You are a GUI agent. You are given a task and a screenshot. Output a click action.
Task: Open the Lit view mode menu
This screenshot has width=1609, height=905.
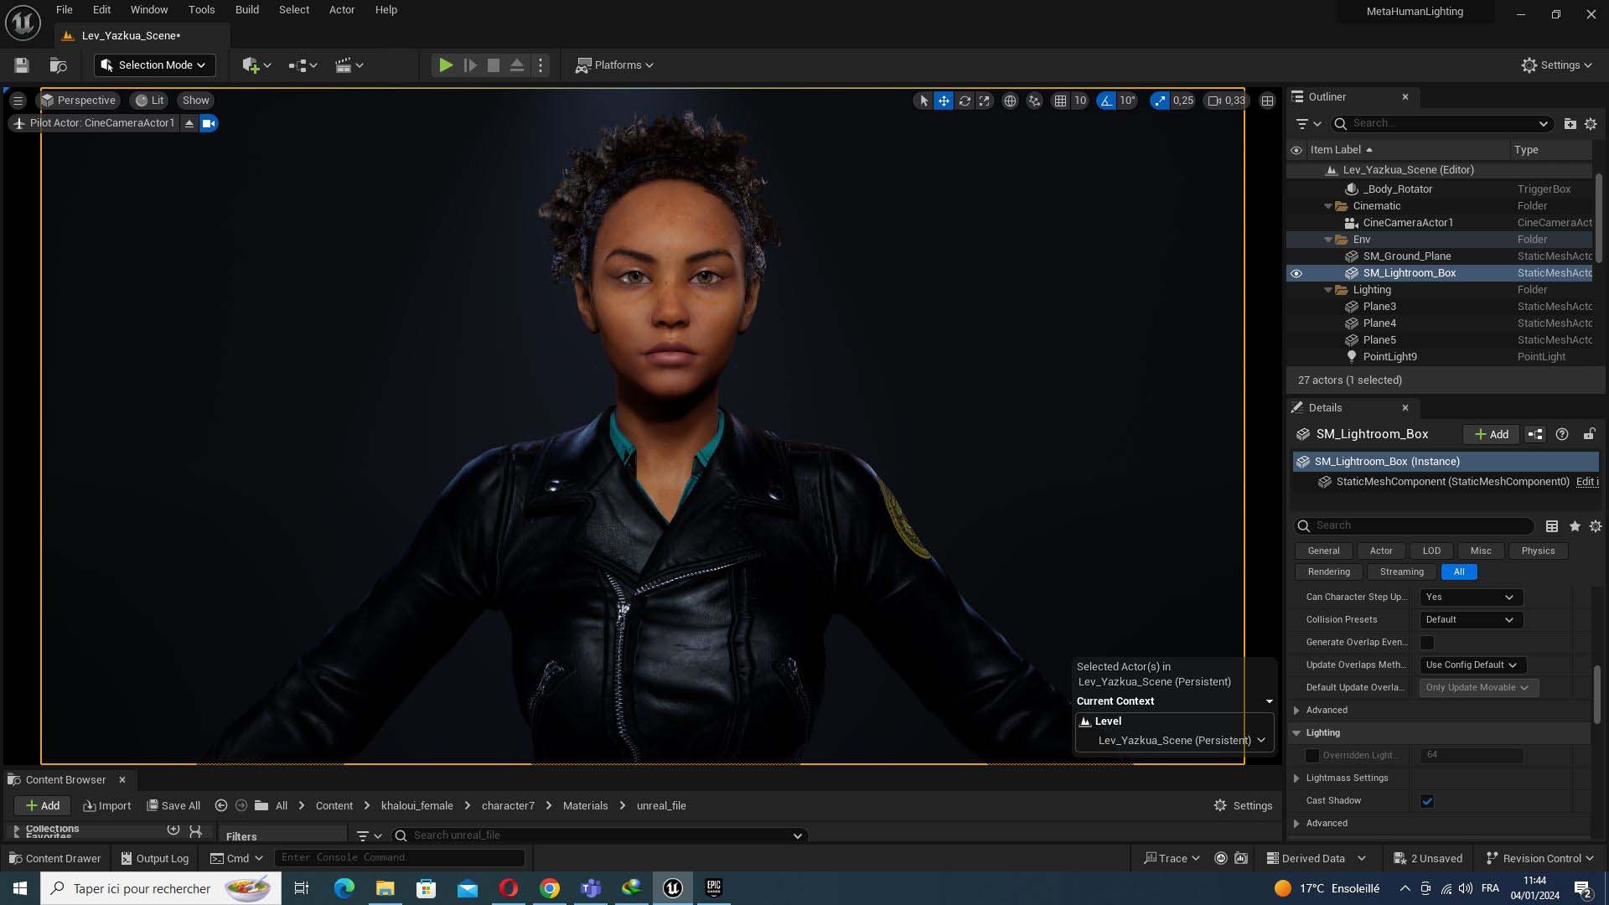tap(149, 101)
